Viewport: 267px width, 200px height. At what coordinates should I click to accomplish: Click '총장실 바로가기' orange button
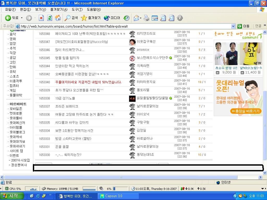(x=246, y=111)
